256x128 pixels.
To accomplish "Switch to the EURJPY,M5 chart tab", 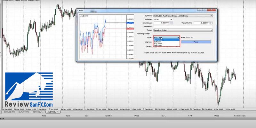I will click(23, 112).
